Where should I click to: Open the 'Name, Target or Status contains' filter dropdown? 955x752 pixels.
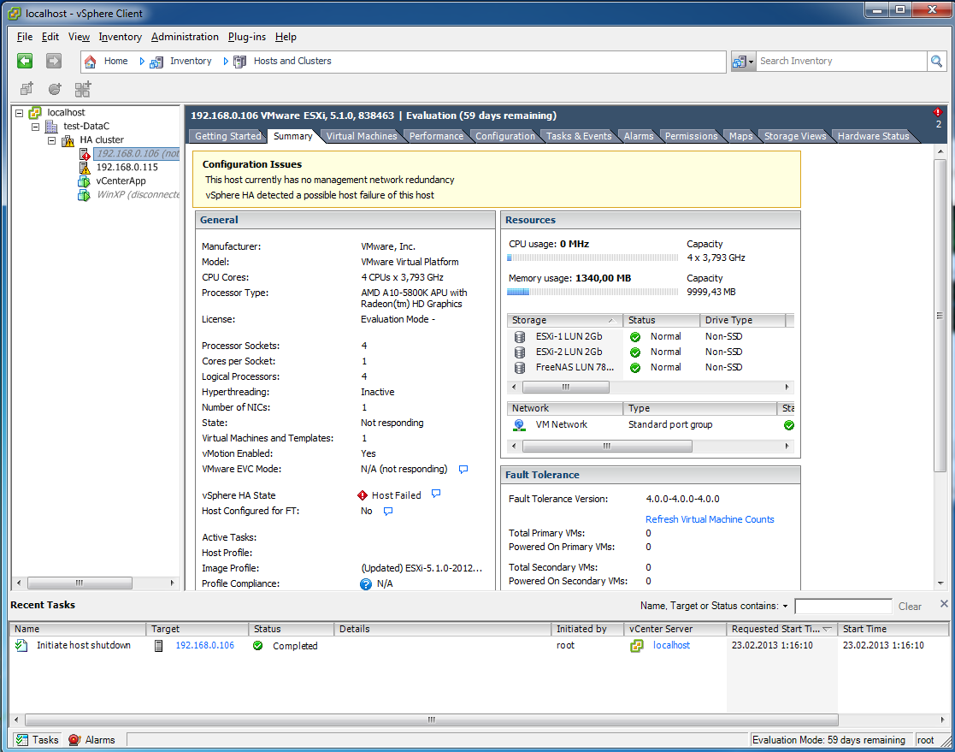785,607
